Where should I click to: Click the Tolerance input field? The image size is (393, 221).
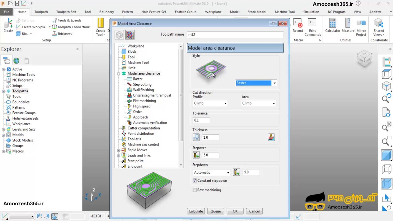(x=201, y=120)
